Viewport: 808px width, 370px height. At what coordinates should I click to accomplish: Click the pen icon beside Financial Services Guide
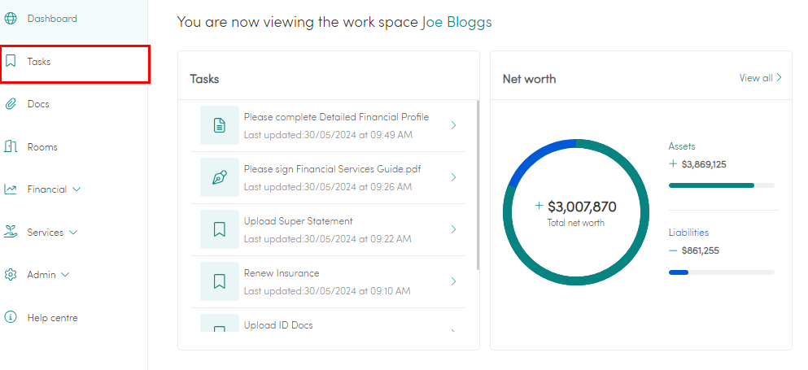point(220,177)
